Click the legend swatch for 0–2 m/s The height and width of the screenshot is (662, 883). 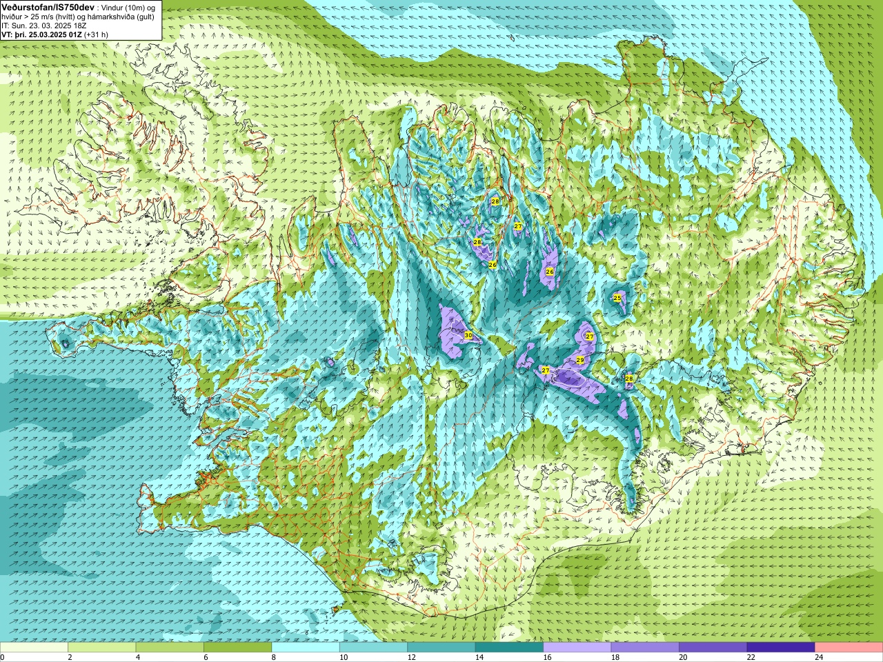point(34,648)
